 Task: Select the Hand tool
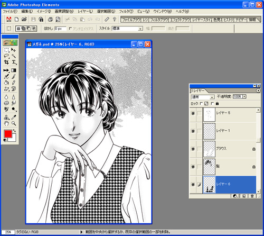click(x=6, y=123)
